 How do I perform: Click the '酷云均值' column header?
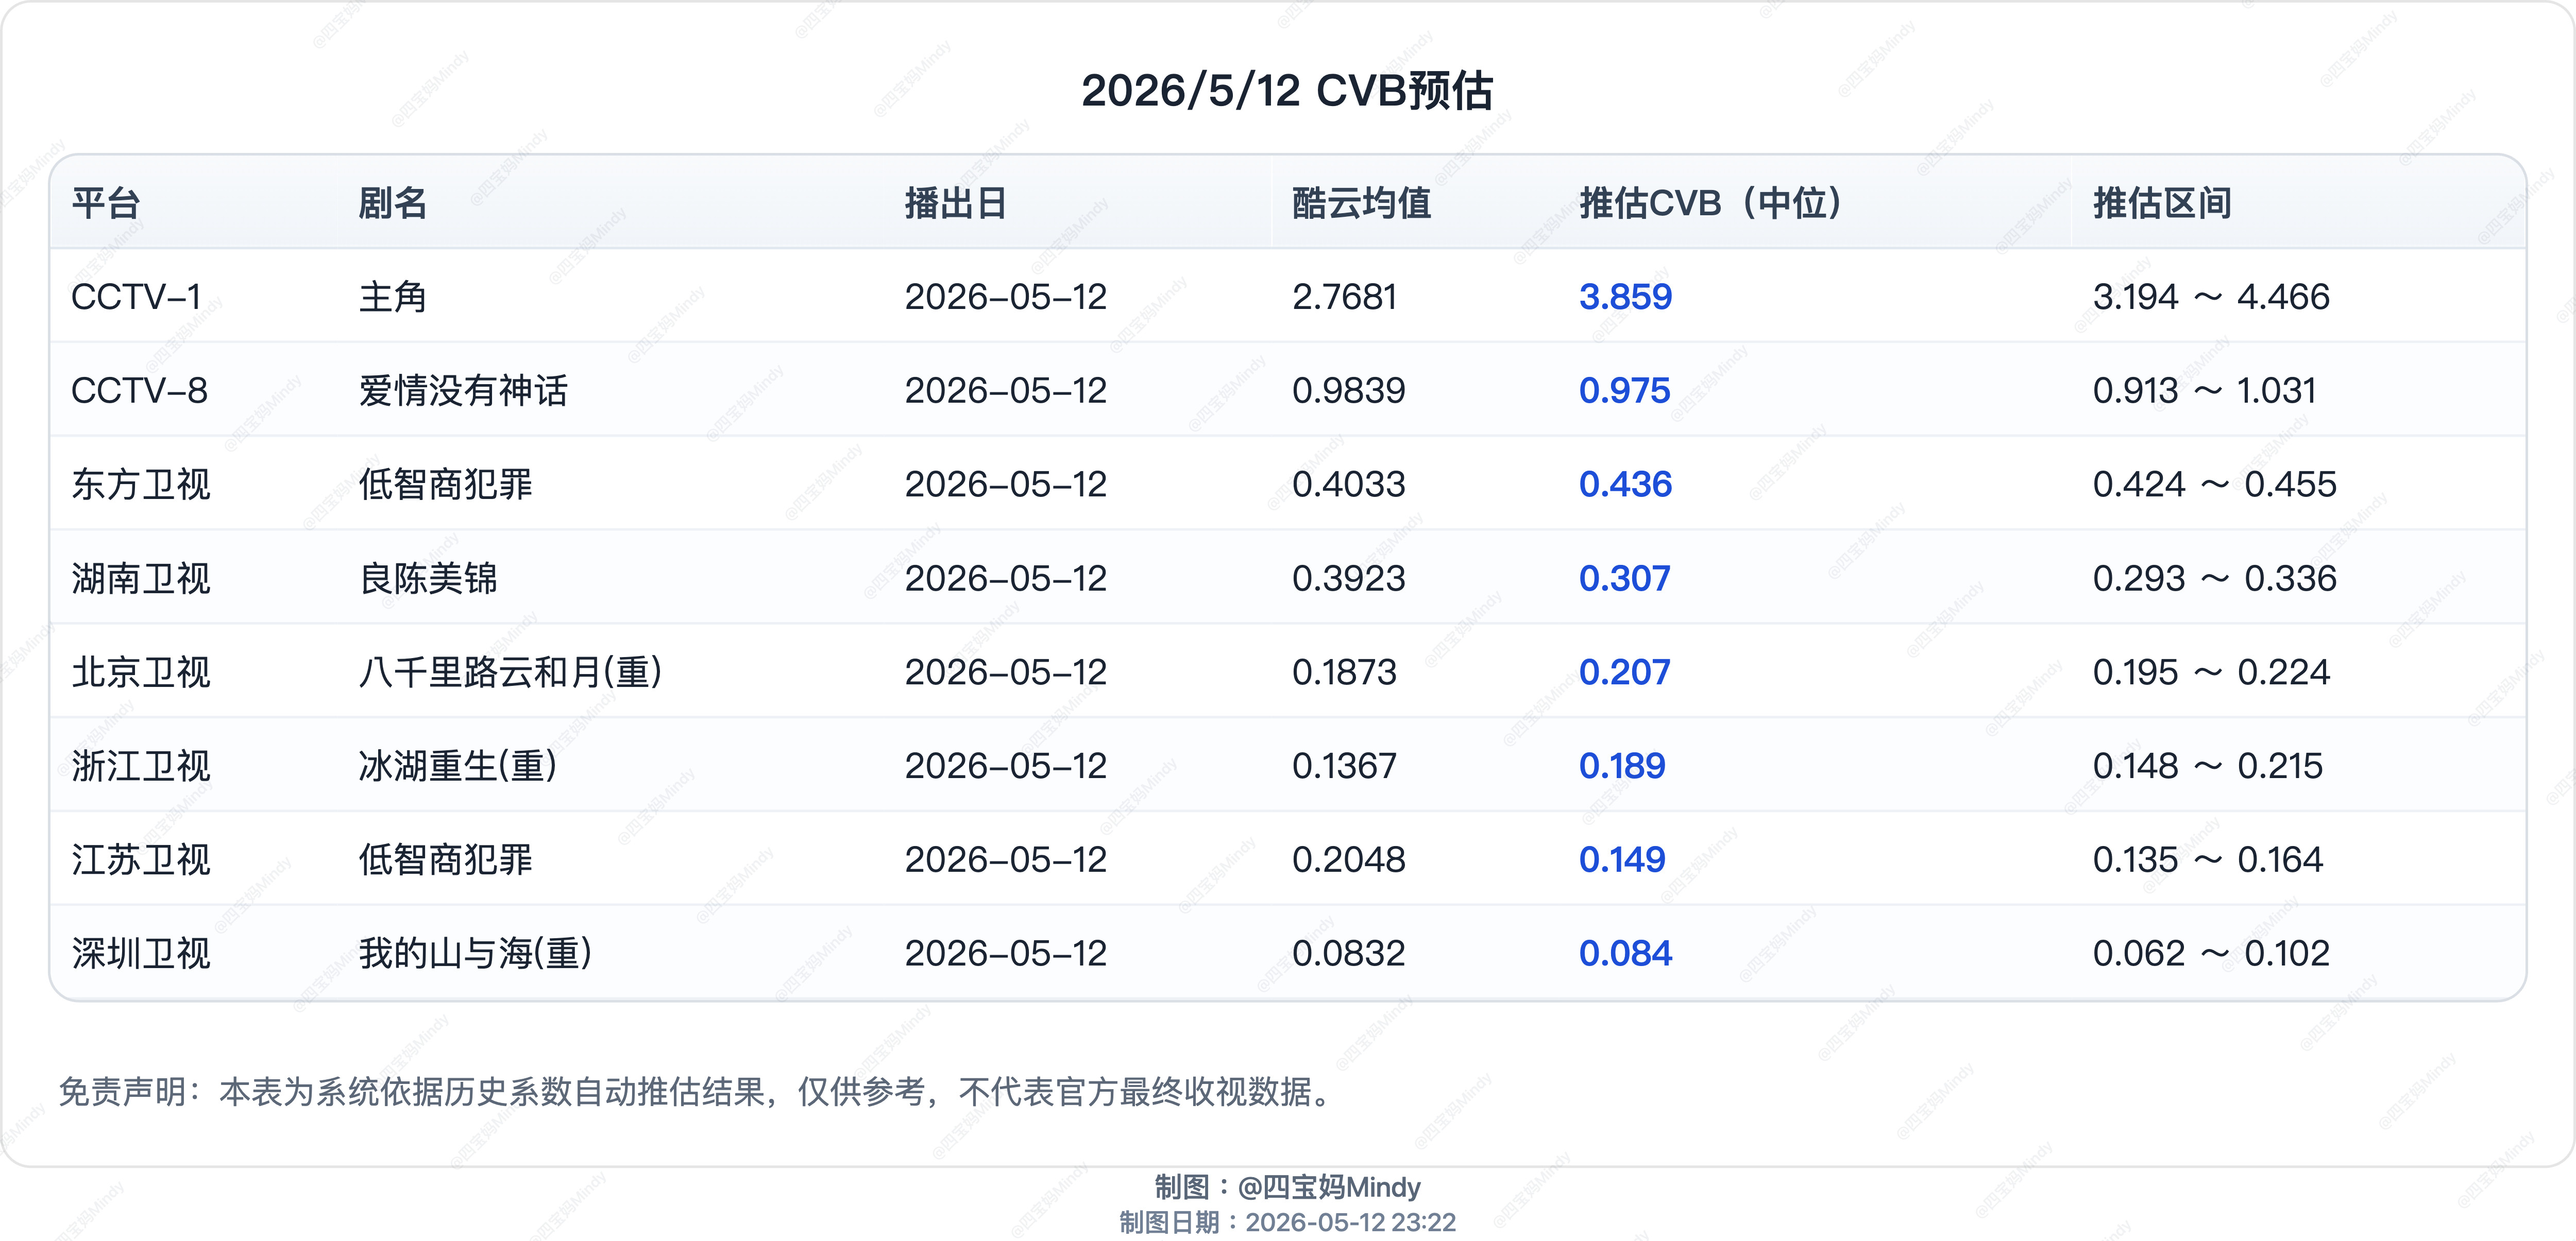(1361, 203)
